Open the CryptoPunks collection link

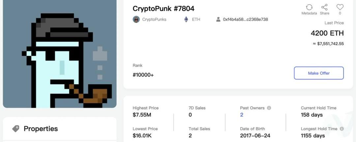154,19
